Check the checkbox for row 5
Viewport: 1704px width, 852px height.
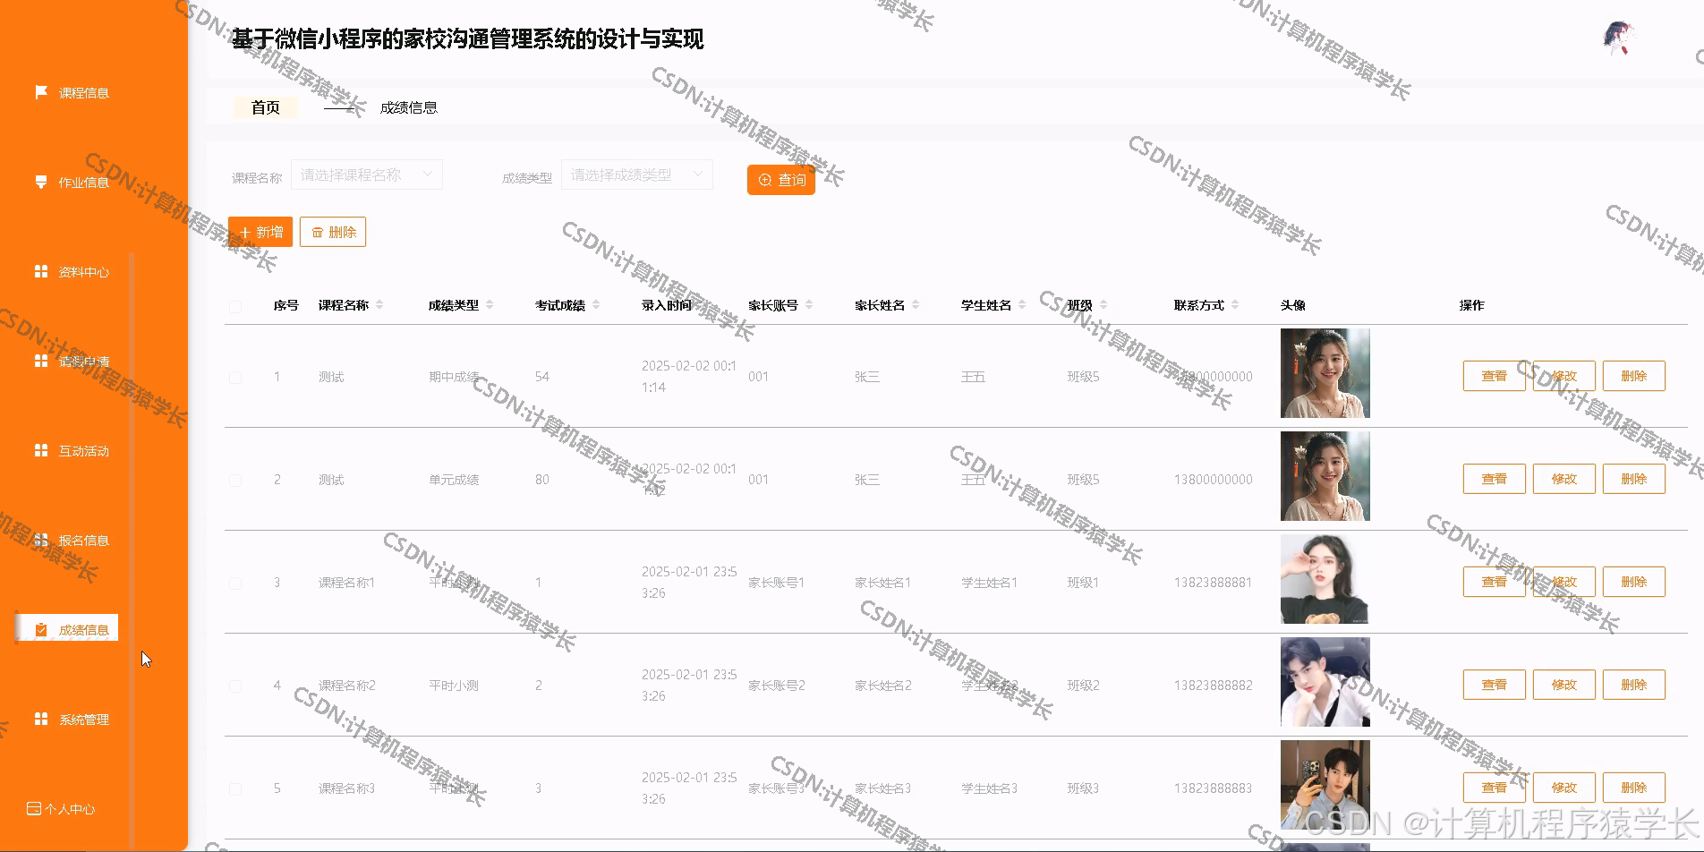click(235, 789)
